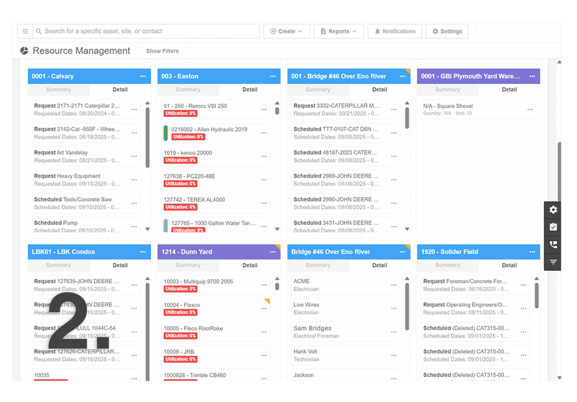Select Detail tab in 003 - Easton
Viewport: 577px width, 402px height.
250,90
